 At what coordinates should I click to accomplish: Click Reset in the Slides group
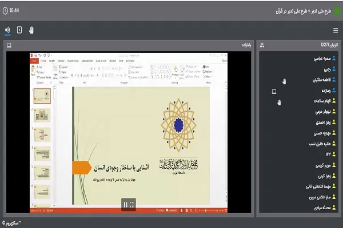click(x=63, y=72)
